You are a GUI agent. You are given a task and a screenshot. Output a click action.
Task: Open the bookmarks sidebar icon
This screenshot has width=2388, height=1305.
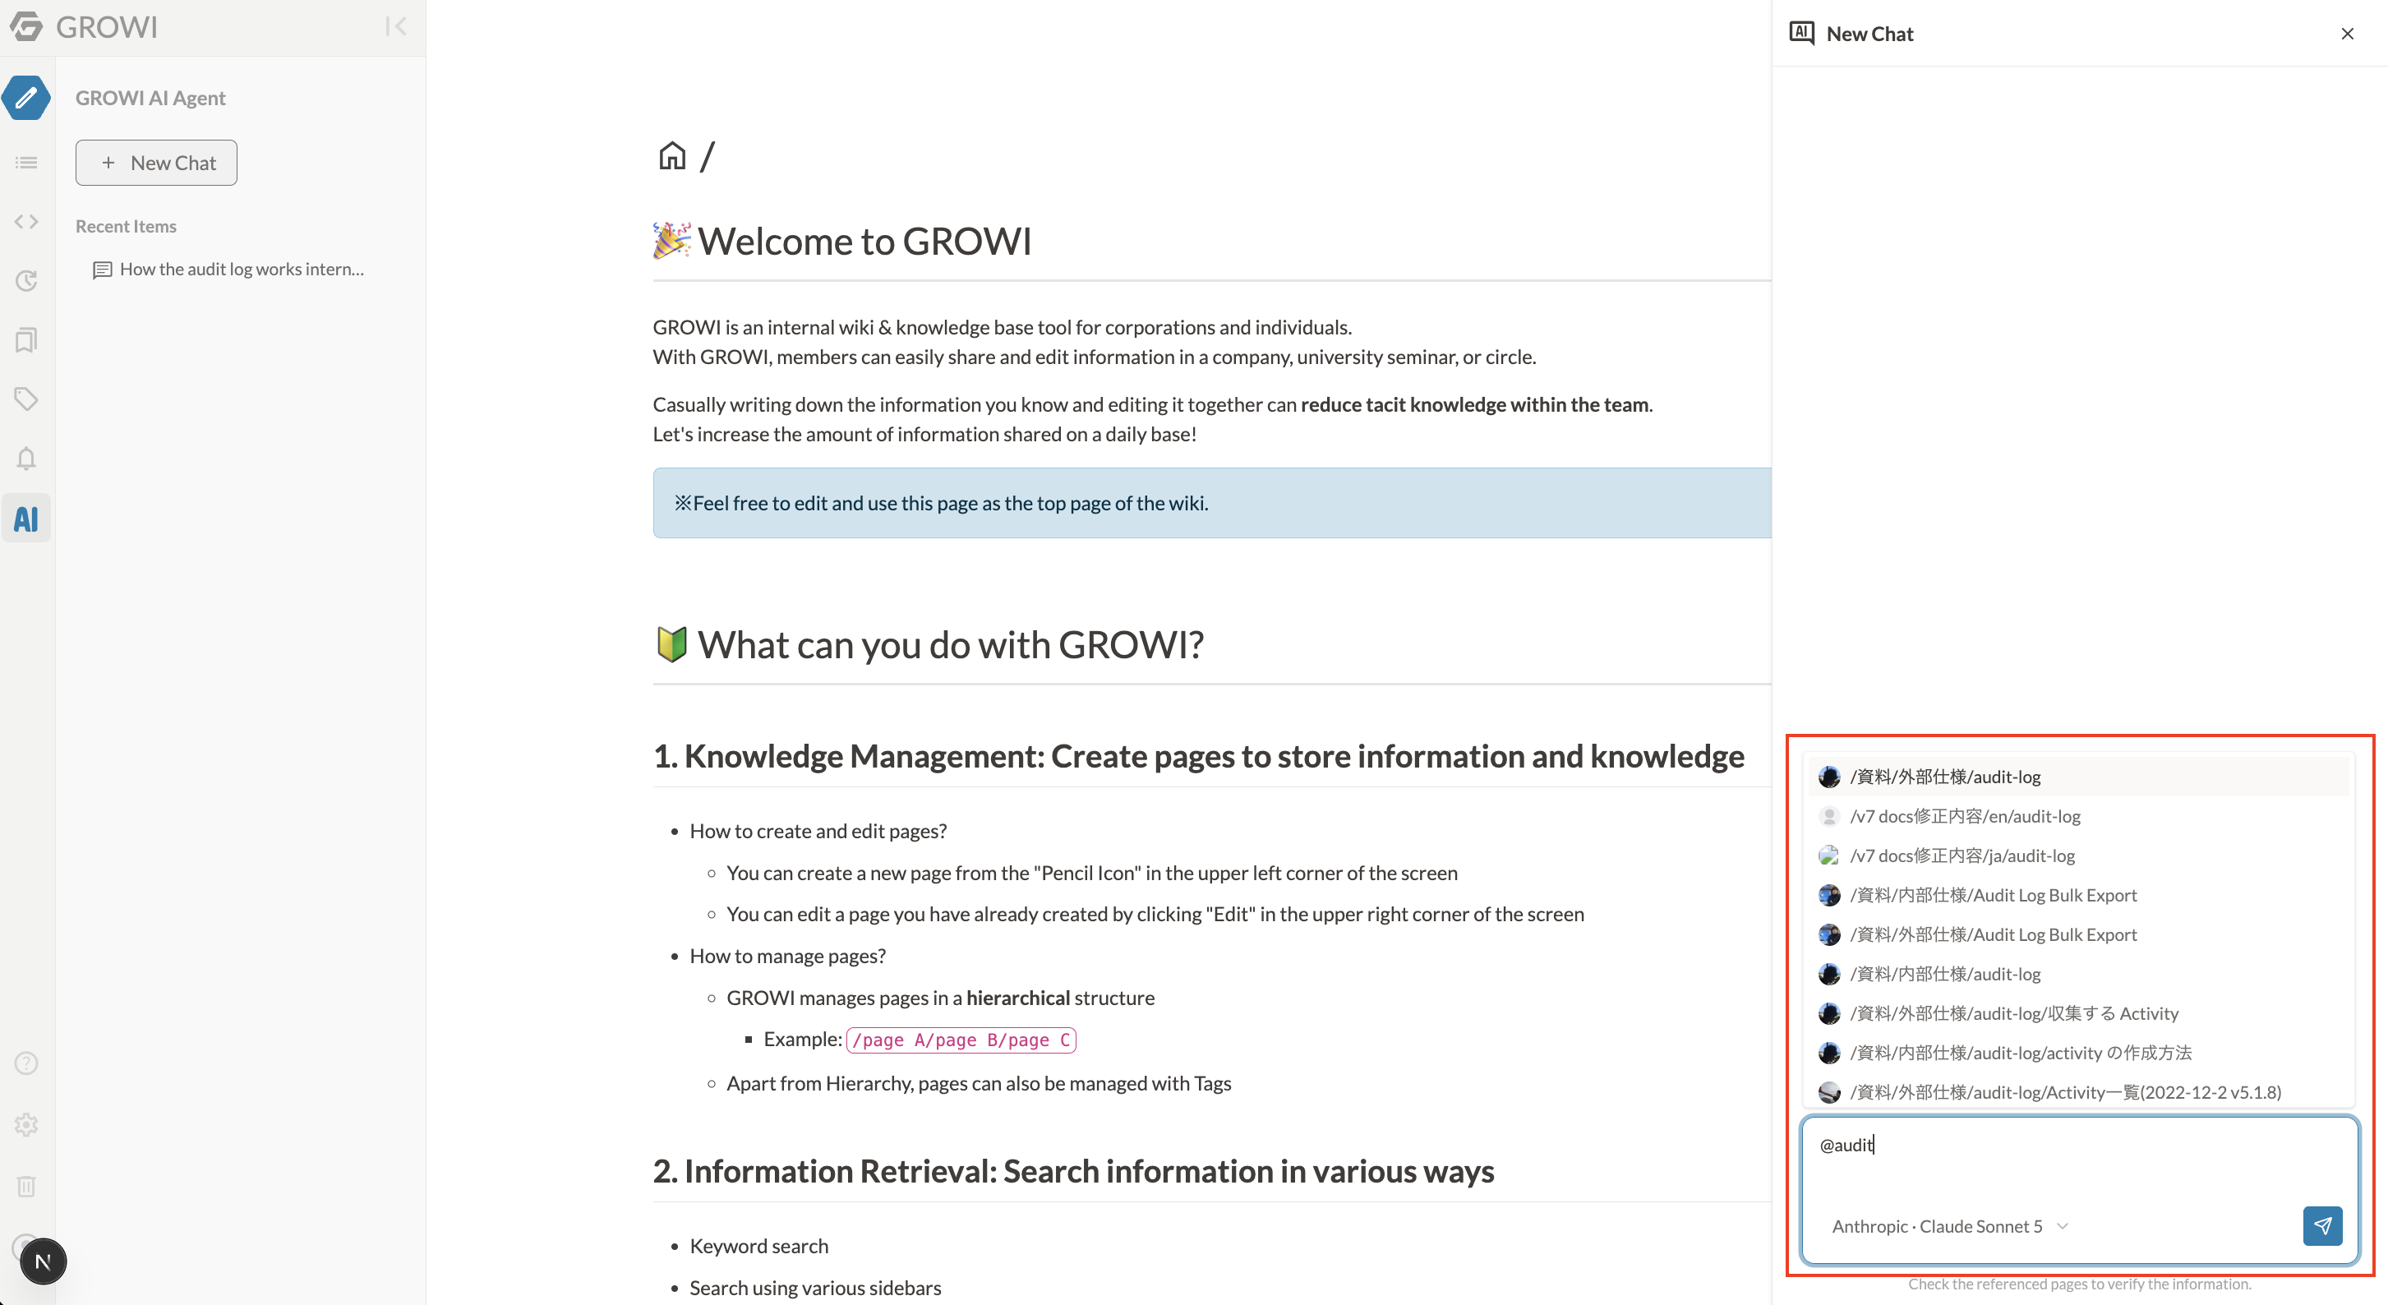pyautogui.click(x=26, y=340)
